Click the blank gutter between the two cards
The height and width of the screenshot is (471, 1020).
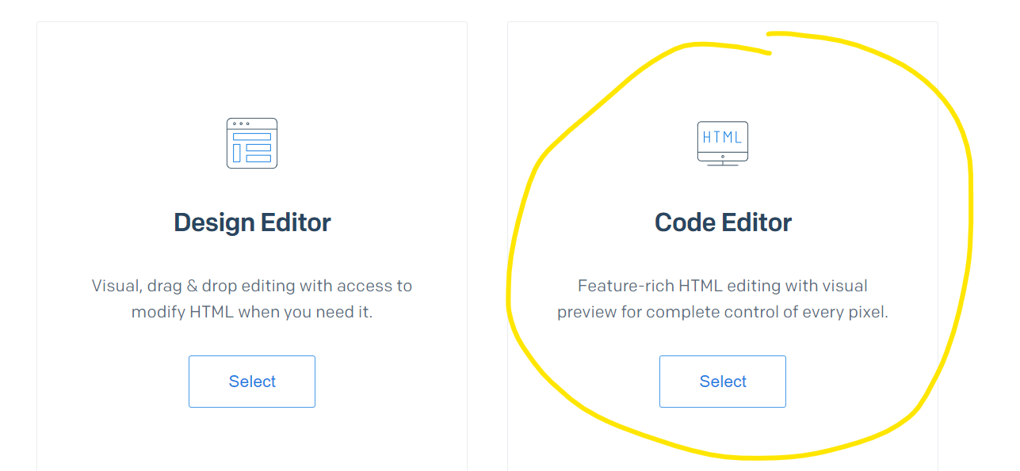point(487,237)
